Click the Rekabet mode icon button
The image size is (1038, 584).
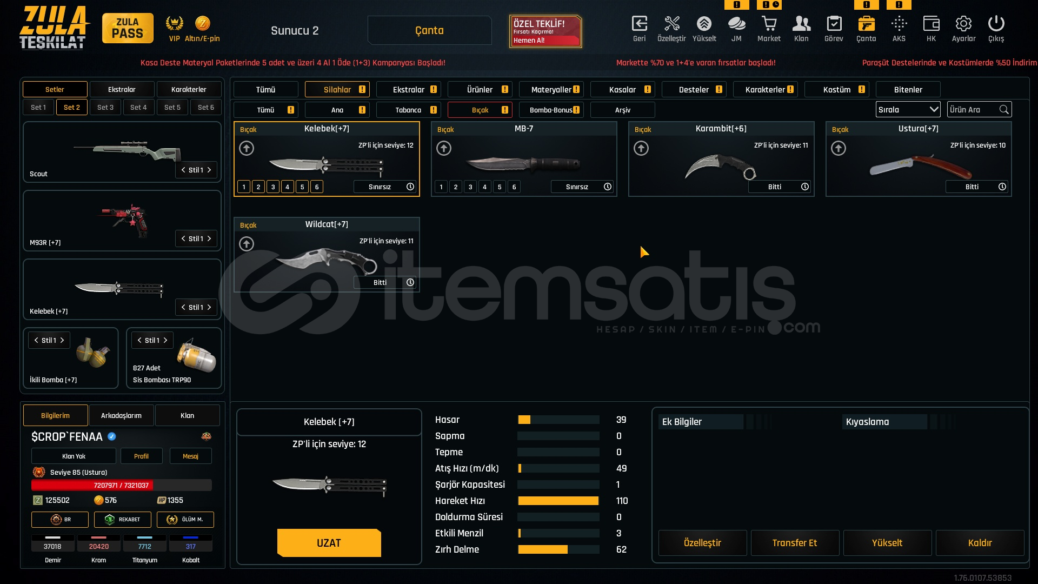tap(122, 520)
